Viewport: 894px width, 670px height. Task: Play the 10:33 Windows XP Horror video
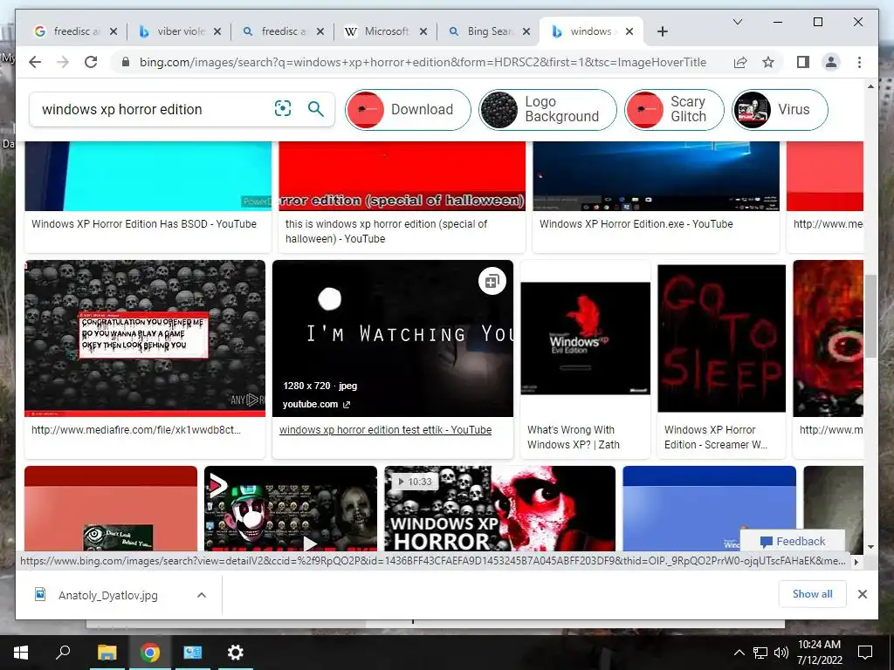(x=500, y=509)
